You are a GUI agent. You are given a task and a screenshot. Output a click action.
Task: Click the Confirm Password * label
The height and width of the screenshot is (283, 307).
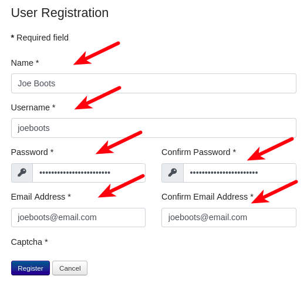point(199,152)
